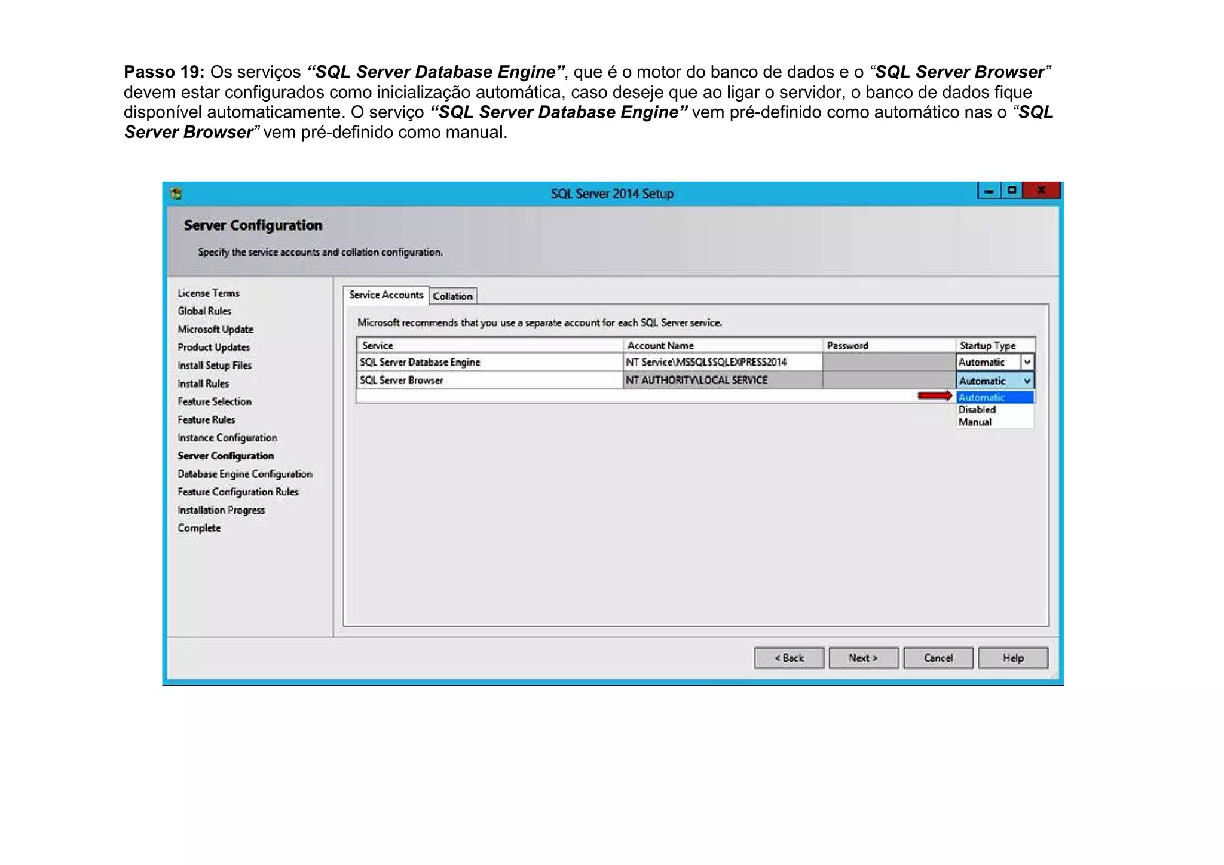Click the NT AUTHORITY\LOCAL SERVICE account cell
This screenshot has width=1224, height=865.
click(723, 380)
